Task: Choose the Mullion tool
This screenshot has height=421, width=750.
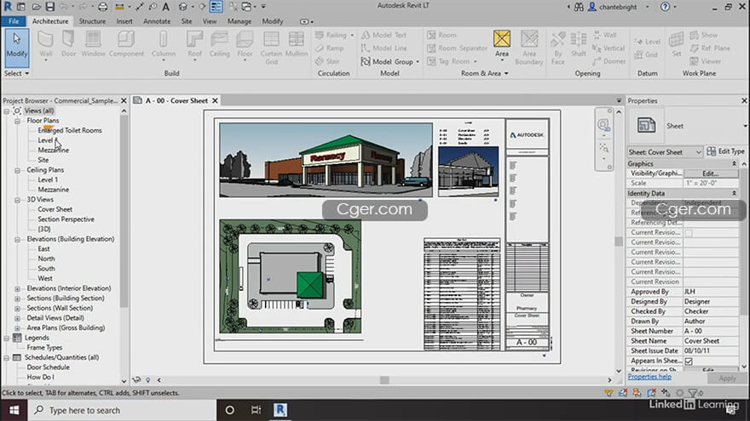Action: [296, 45]
